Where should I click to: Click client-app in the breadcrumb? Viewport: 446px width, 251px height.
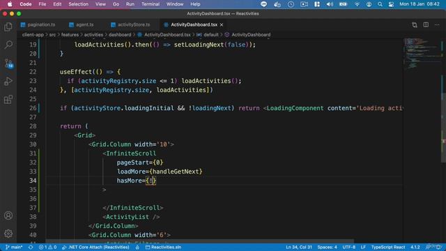click(x=33, y=35)
